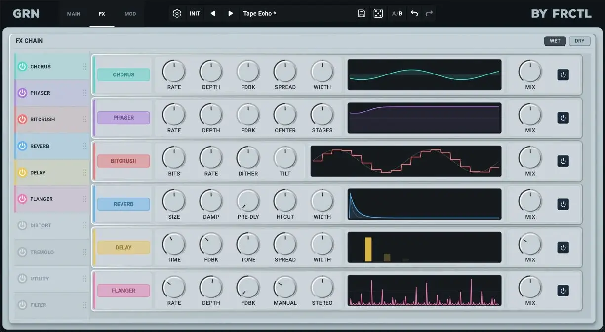Click the Bitcrush DITHER knob
This screenshot has height=332, width=605.
(x=248, y=158)
